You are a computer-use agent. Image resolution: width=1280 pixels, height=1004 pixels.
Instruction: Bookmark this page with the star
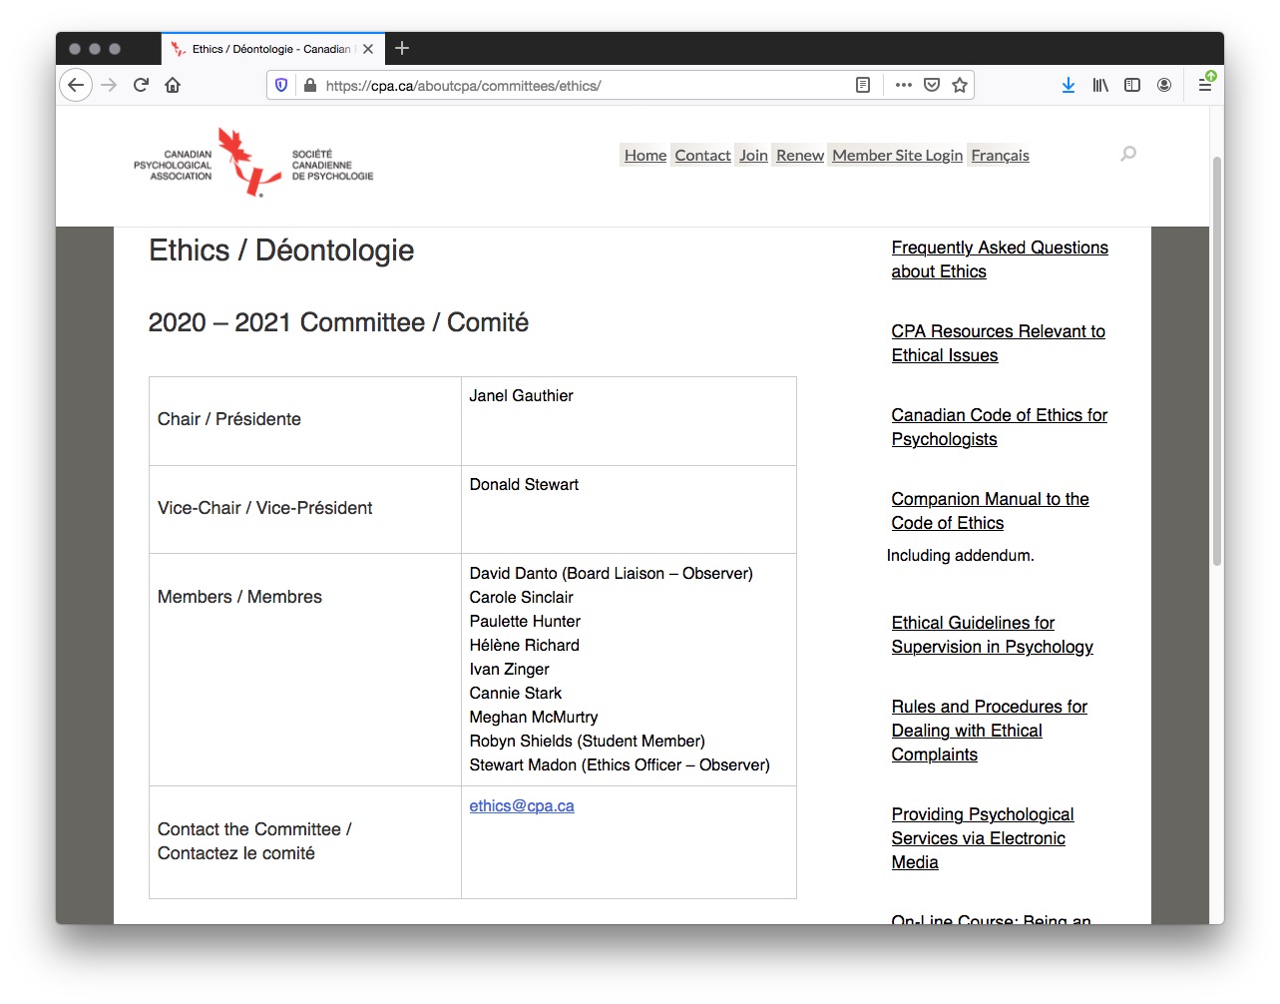coord(960,85)
